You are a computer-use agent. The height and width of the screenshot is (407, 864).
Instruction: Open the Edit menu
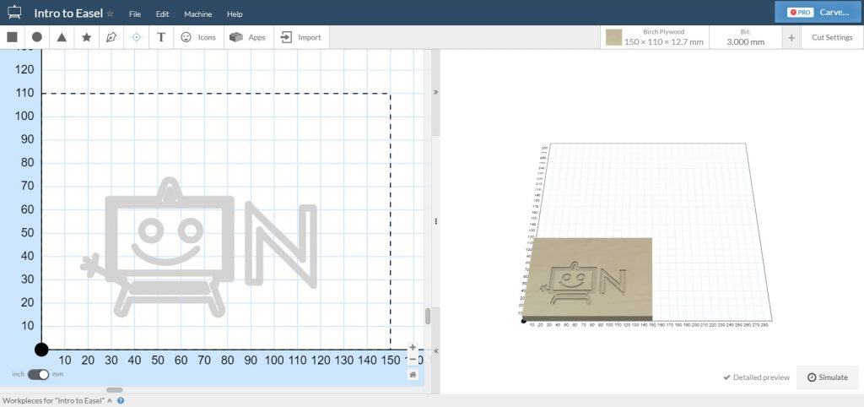point(163,14)
